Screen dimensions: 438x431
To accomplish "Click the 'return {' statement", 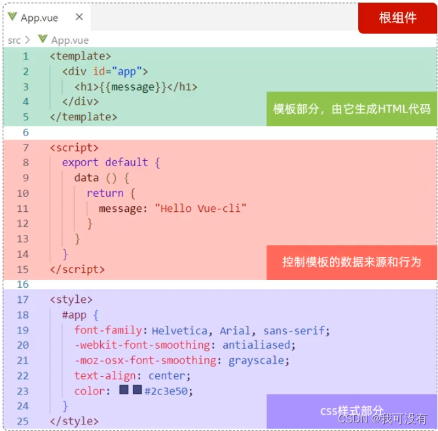I will 111,193.
